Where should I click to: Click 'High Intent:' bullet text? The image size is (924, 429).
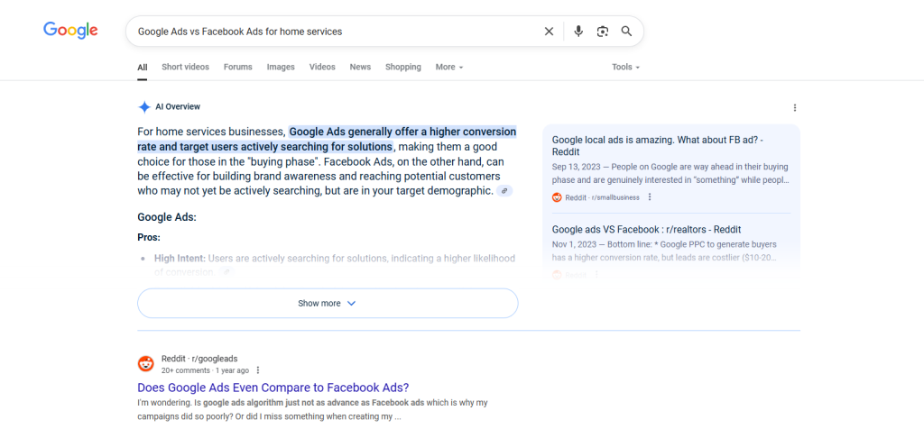(180, 259)
